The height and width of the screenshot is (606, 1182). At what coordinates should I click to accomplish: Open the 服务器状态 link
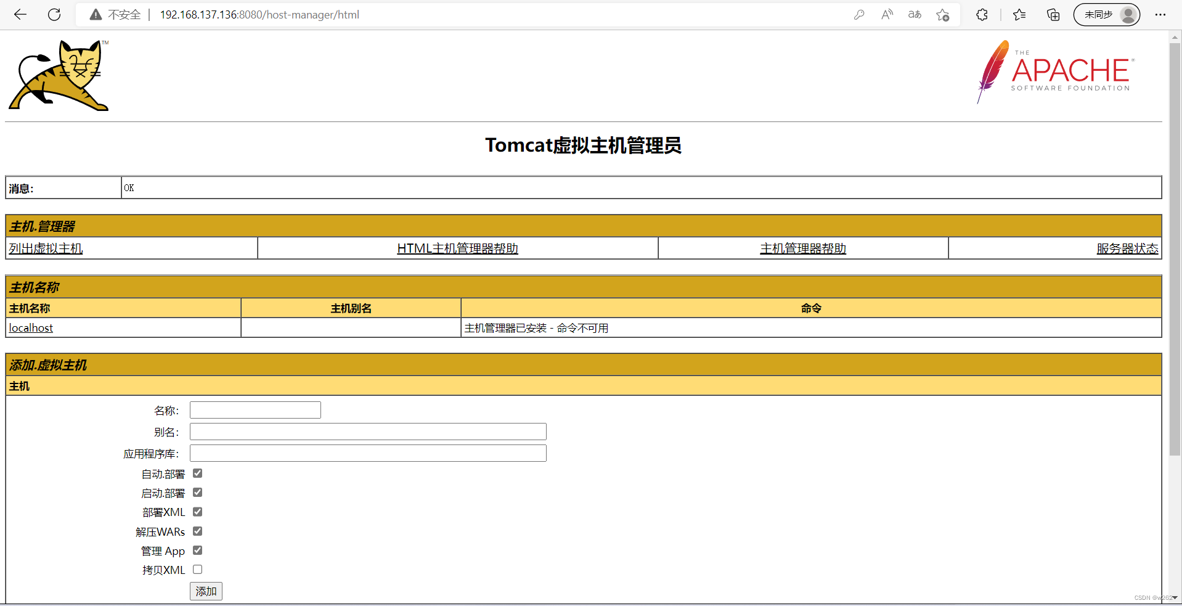1127,248
